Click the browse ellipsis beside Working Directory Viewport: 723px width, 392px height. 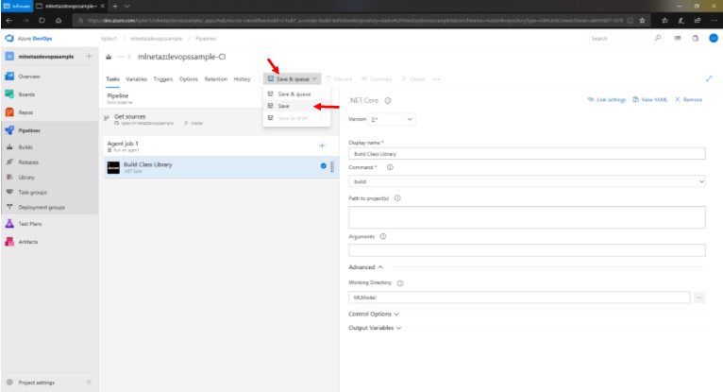(699, 298)
